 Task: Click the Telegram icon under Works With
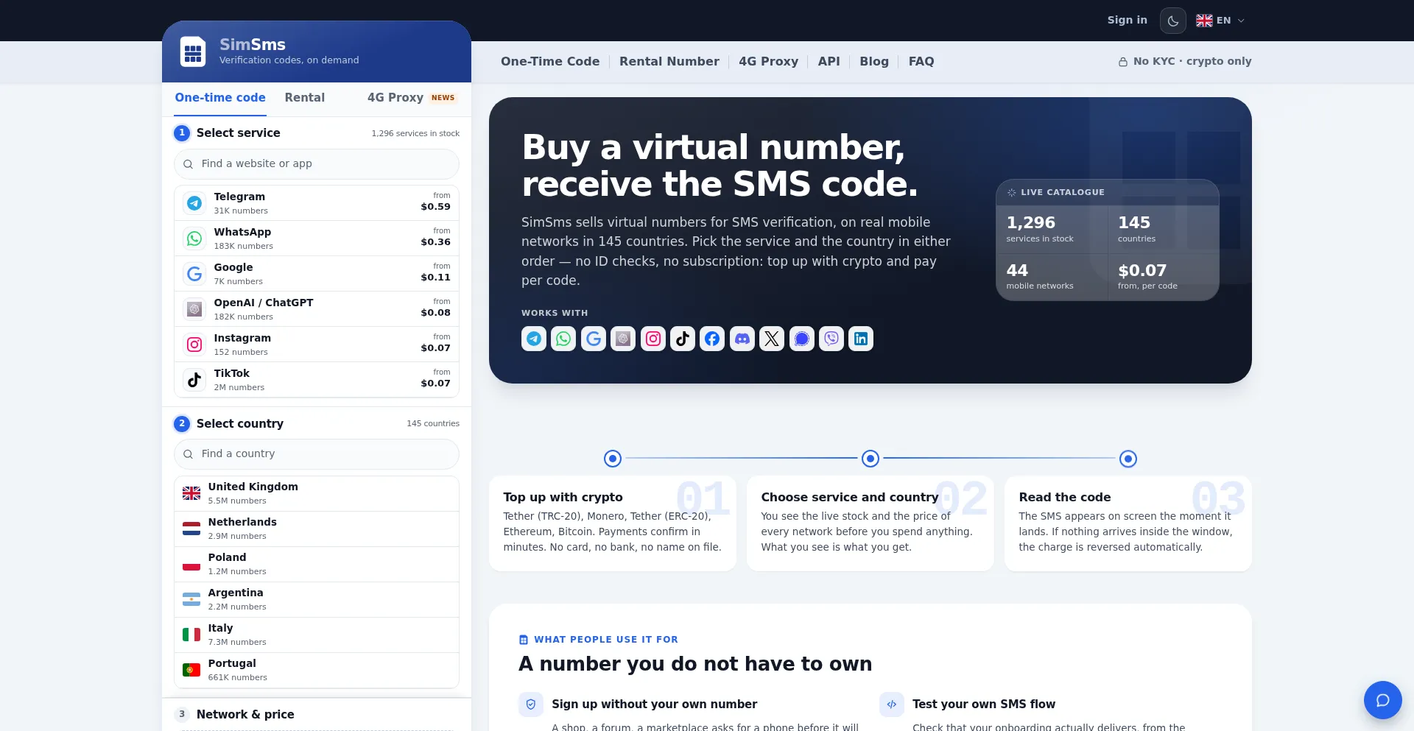click(534, 339)
